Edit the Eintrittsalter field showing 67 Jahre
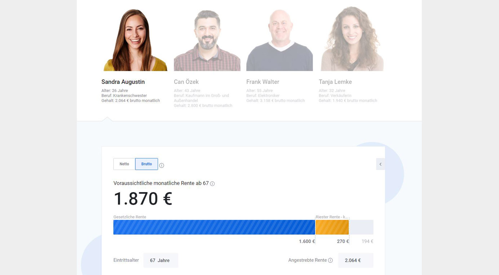 [x=161, y=260]
